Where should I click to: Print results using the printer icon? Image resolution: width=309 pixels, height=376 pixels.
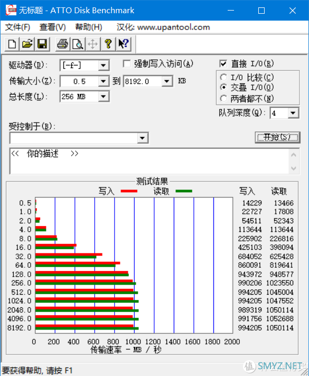click(63, 44)
